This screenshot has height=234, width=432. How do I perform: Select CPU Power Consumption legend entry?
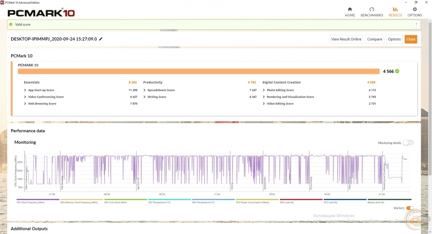[x=257, y=201]
